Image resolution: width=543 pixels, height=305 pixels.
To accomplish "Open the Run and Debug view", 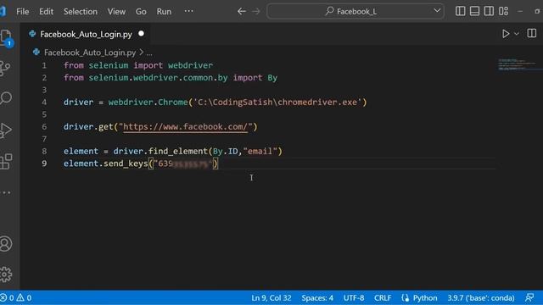I will (6, 130).
